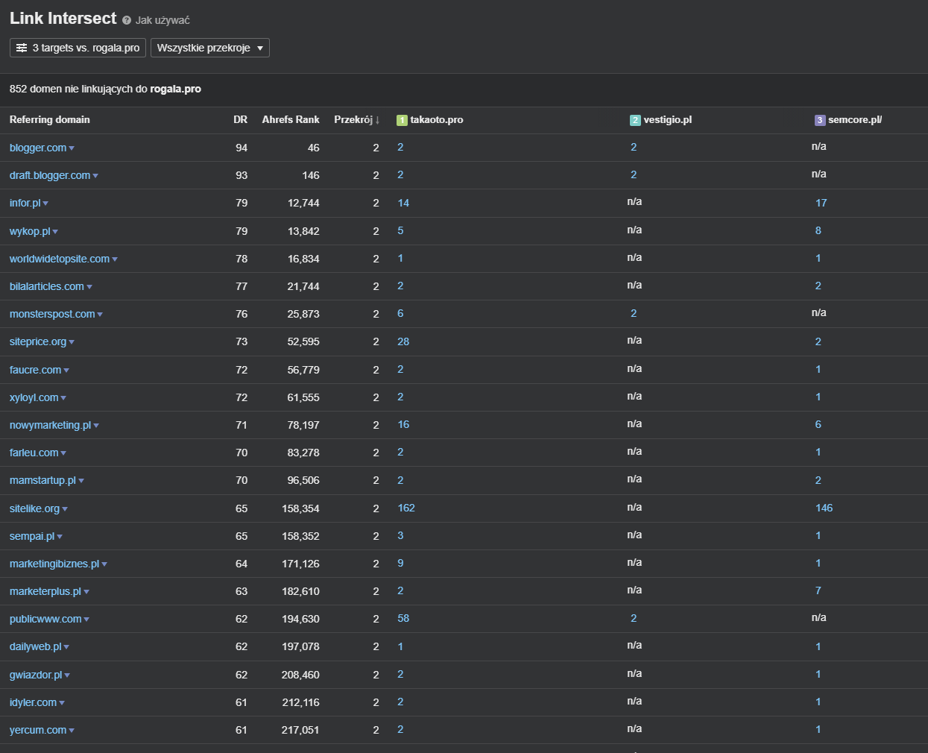The height and width of the screenshot is (753, 928).
Task: Click the sort arrow next to Przekrój
Action: click(378, 120)
